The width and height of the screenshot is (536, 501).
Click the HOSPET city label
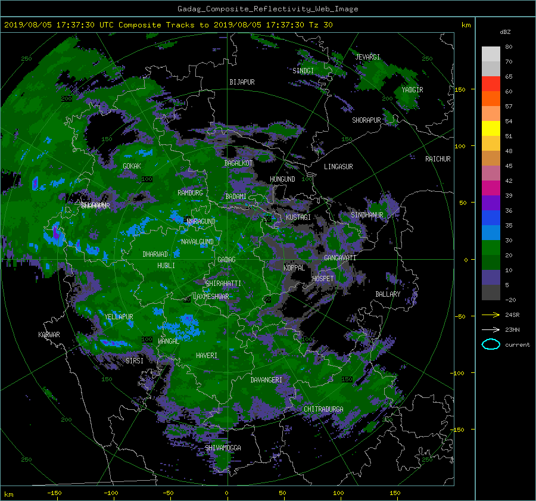click(323, 279)
